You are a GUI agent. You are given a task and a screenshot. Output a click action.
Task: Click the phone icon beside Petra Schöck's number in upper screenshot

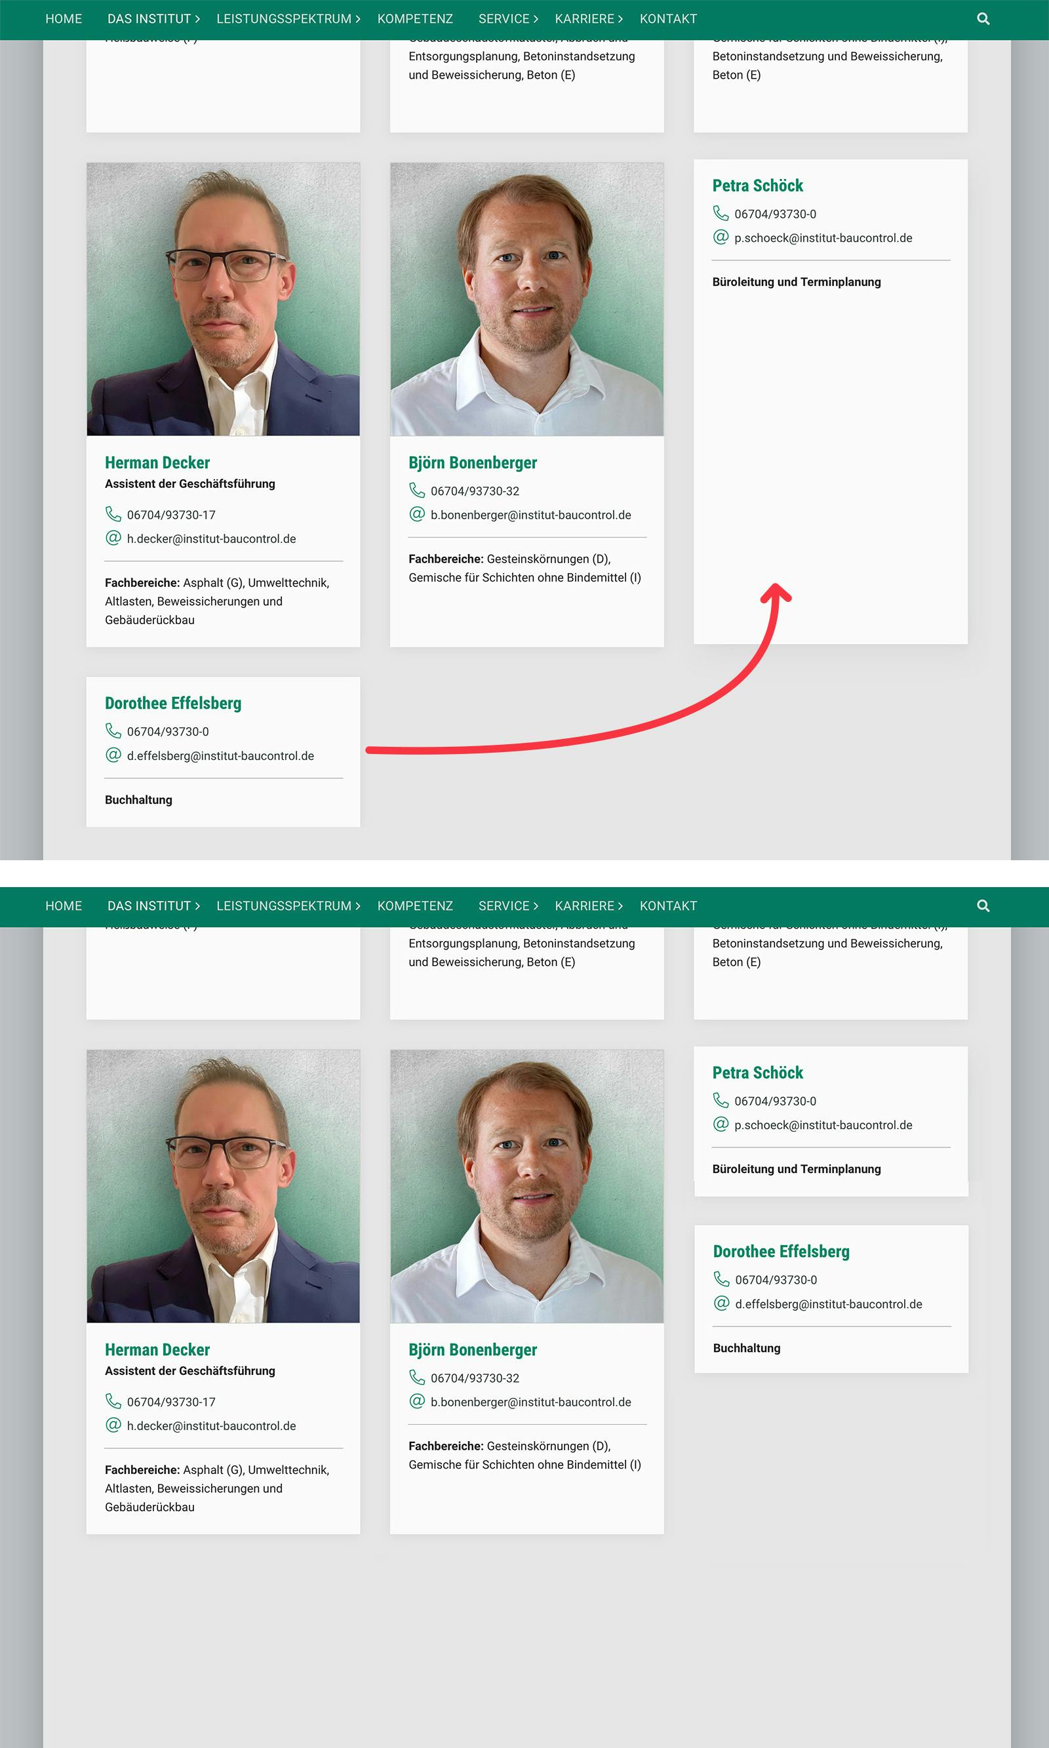tap(721, 212)
